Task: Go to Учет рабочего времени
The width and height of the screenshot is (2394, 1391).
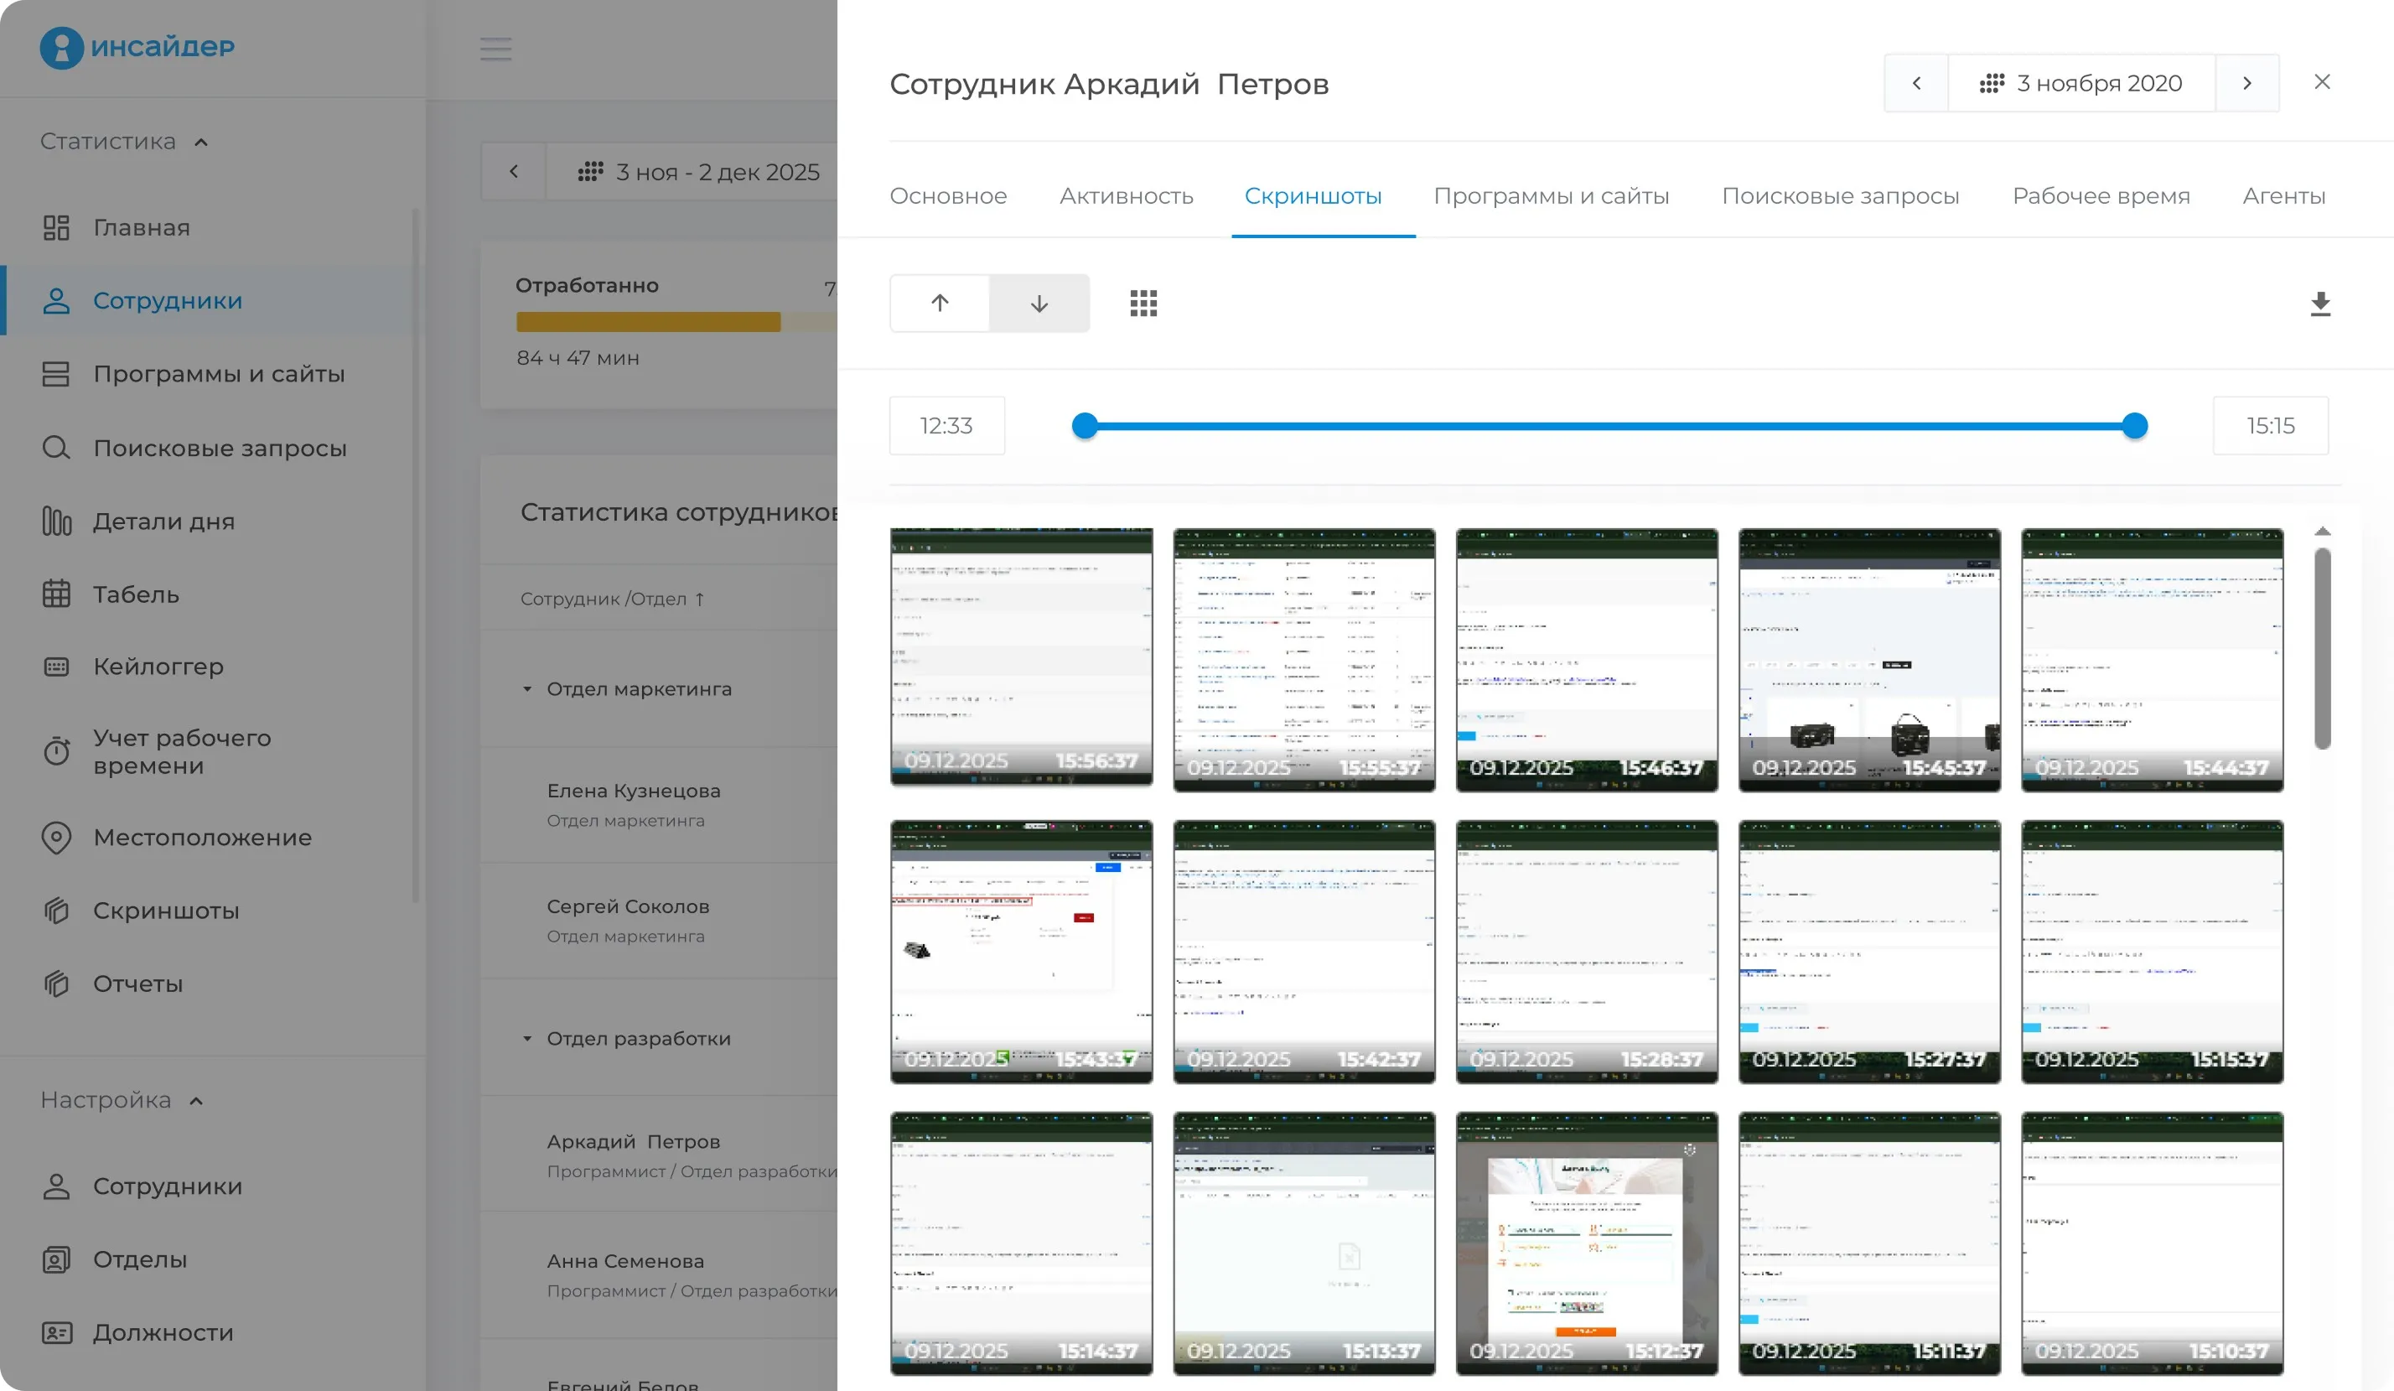Action: pyautogui.click(x=181, y=751)
